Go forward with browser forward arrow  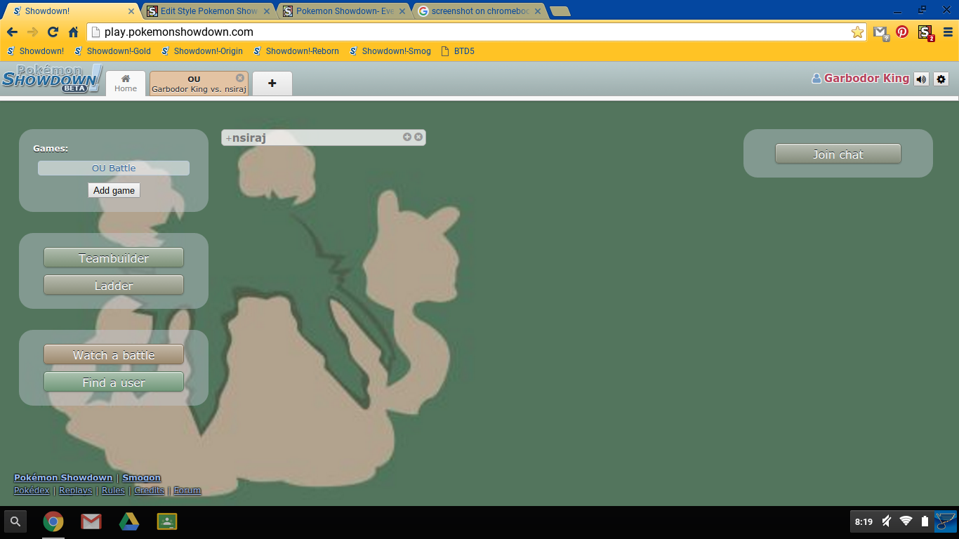coord(32,32)
